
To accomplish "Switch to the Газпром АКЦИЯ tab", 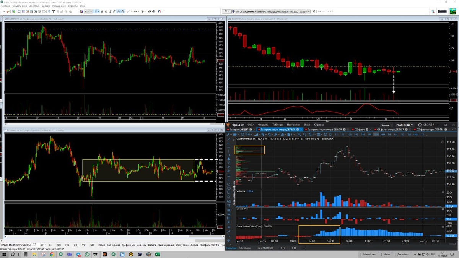I will click(x=241, y=130).
